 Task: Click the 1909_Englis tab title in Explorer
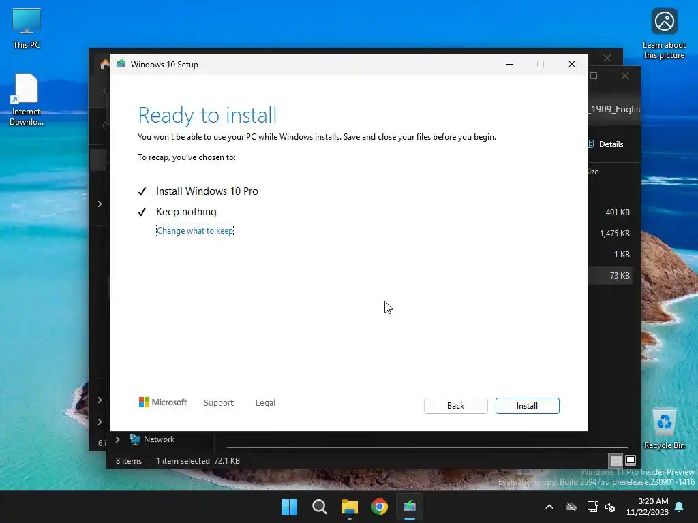pyautogui.click(x=615, y=109)
